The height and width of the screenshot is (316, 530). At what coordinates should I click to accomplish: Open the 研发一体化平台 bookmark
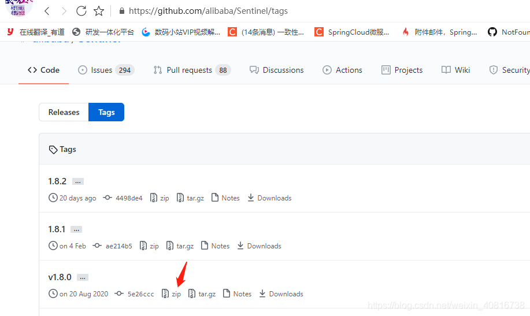click(x=103, y=32)
